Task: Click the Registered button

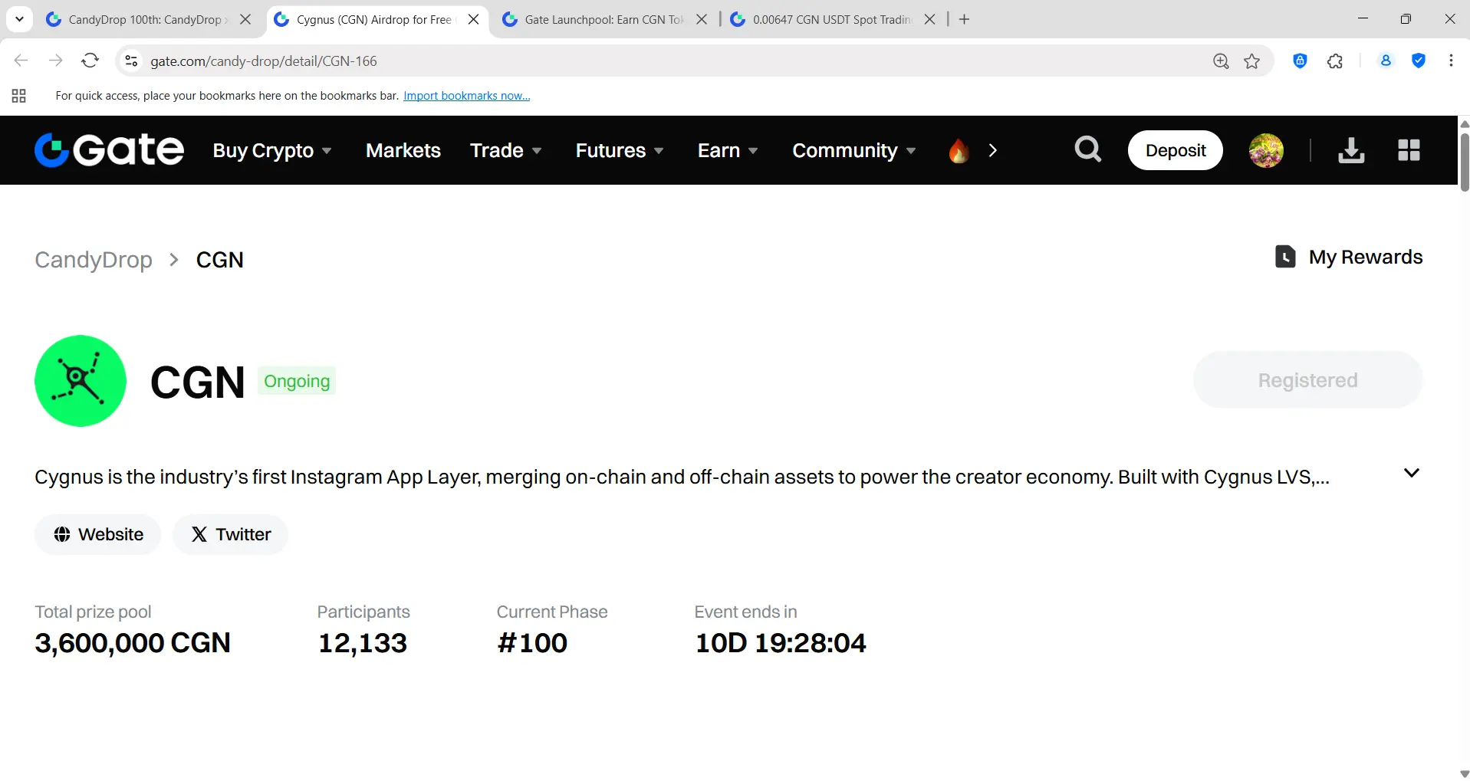Action: 1307,380
